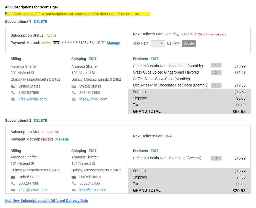The height and width of the screenshot is (208, 256).
Task: Edit Products in Subscription 1
Action: click(154, 59)
